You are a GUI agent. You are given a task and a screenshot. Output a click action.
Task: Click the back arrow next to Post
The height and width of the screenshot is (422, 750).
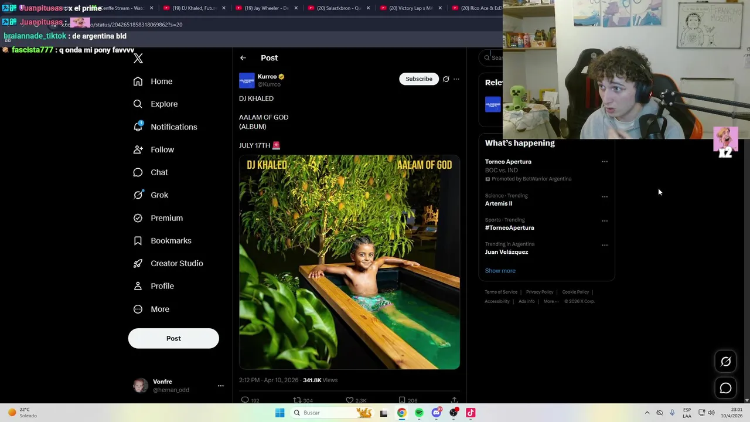click(243, 58)
